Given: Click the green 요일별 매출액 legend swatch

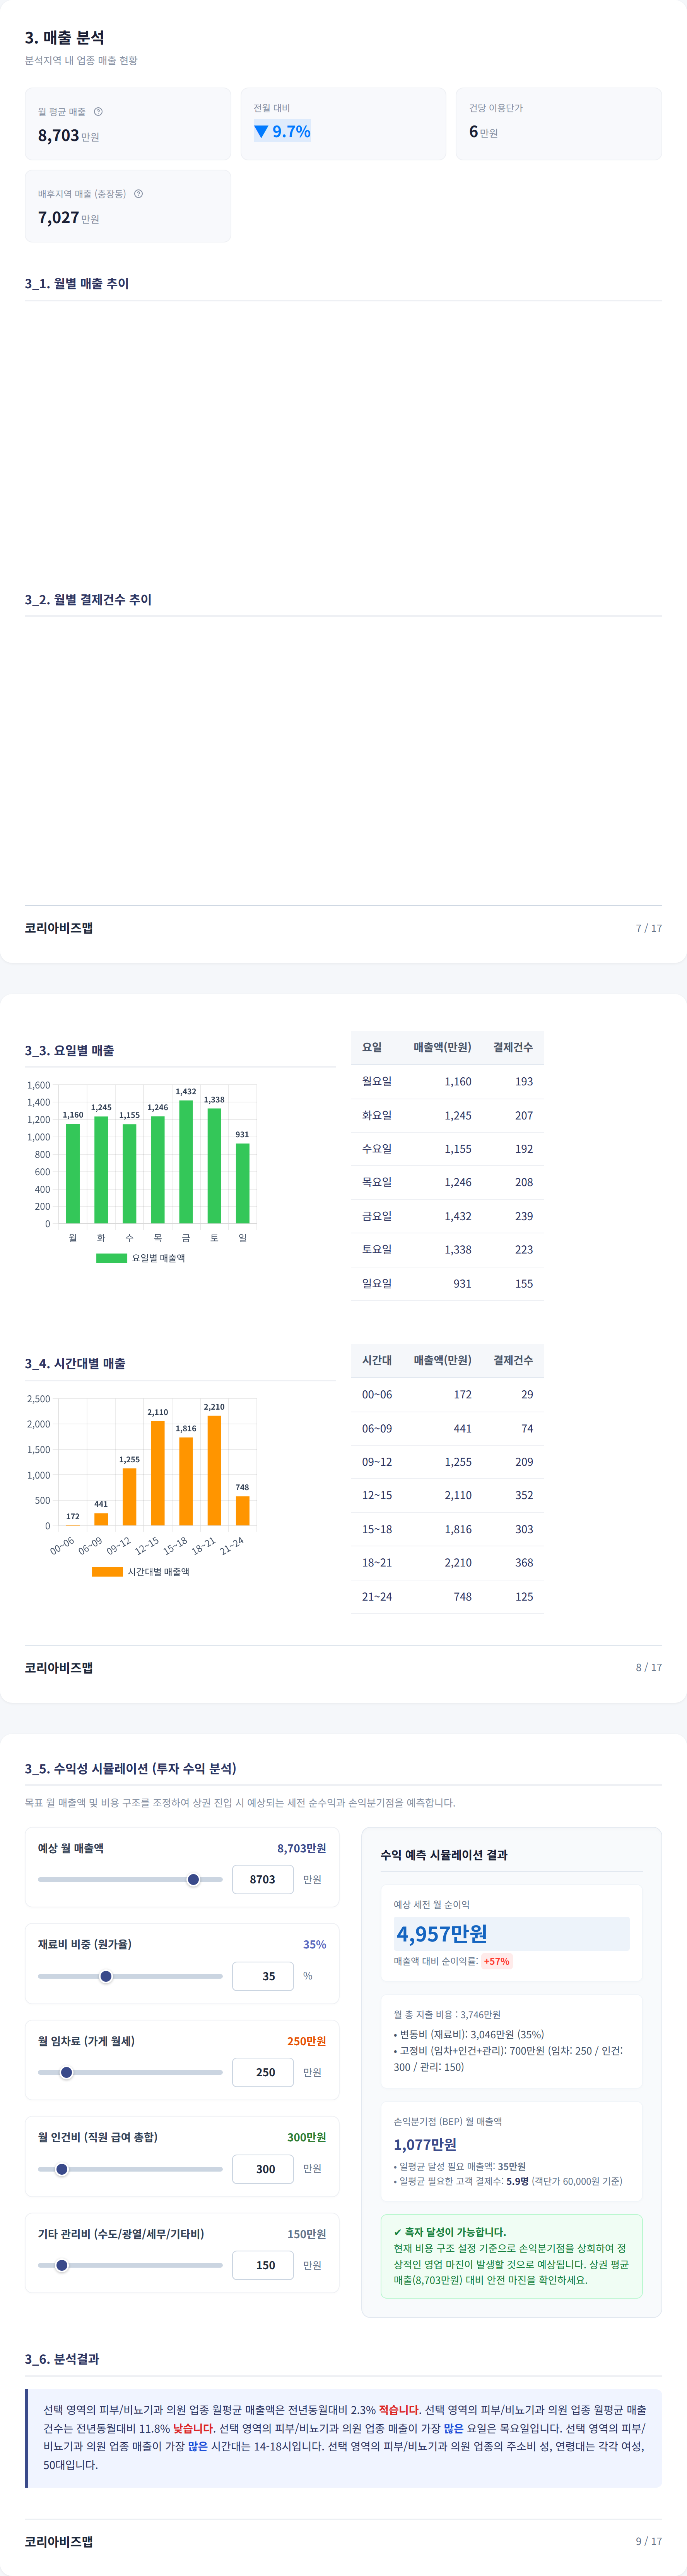Looking at the screenshot, I should pos(111,1258).
